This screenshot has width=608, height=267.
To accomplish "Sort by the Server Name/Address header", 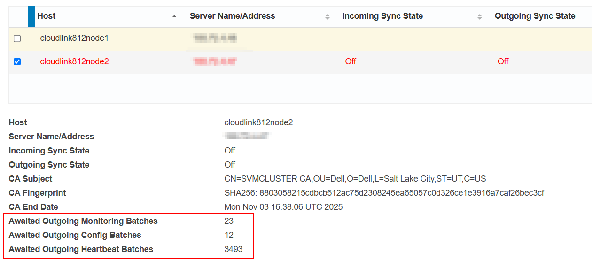I will pyautogui.click(x=232, y=16).
